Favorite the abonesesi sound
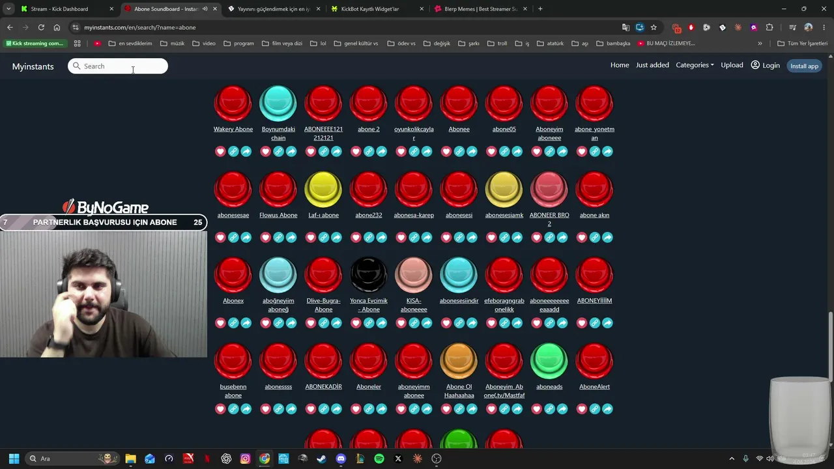Screen dimensions: 834x469 [x=446, y=238]
